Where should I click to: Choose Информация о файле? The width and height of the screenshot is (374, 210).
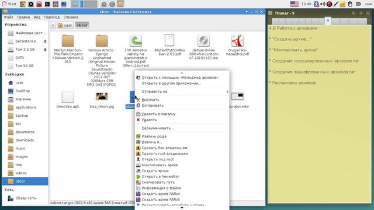coord(182,188)
